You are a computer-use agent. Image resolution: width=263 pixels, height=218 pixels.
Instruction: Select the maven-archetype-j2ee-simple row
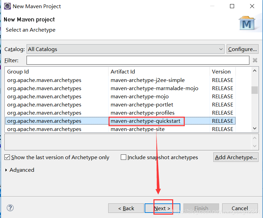tap(120, 80)
